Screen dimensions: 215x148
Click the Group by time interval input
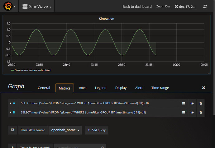point(80,146)
